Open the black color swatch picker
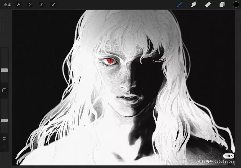The image size is (241, 168). point(236,5)
